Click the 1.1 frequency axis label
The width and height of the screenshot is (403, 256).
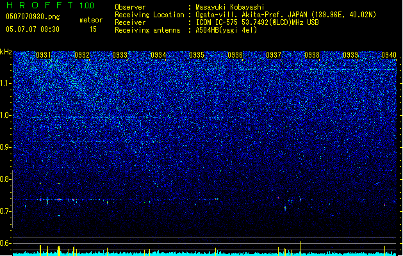pyautogui.click(x=6, y=83)
